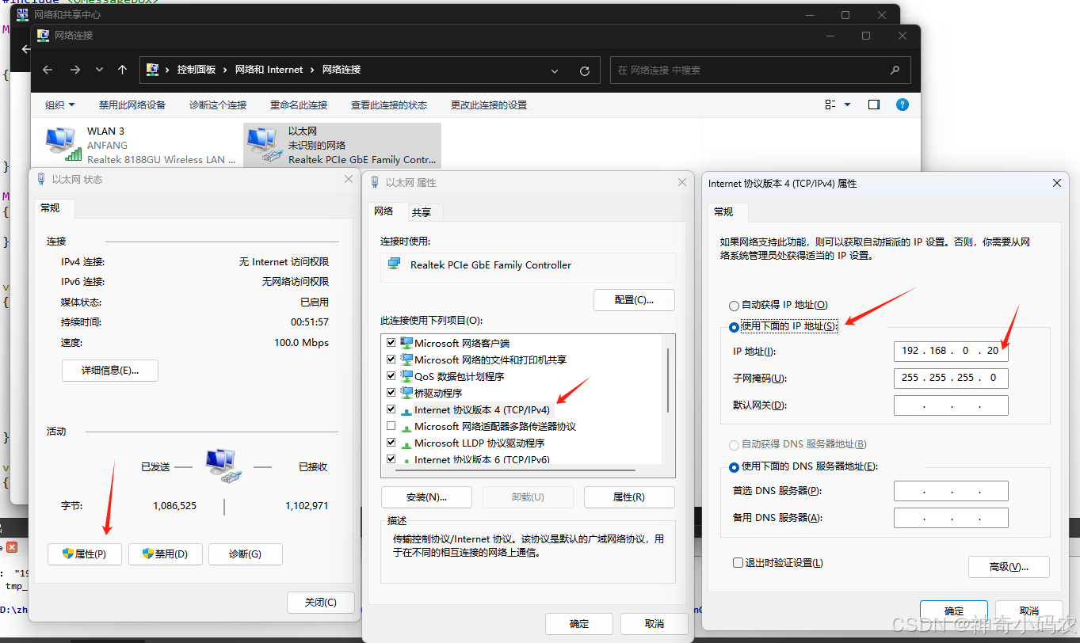Toggle QoS 数据包计划程序 checkbox

391,376
